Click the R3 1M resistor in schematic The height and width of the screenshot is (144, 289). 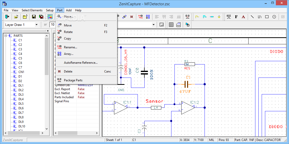(x=189, y=64)
